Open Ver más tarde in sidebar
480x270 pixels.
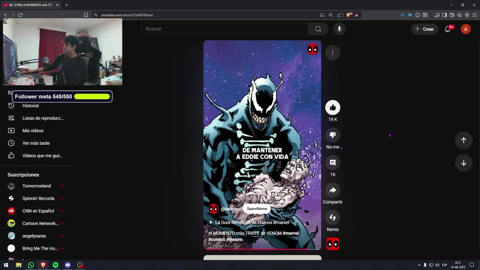(x=36, y=143)
